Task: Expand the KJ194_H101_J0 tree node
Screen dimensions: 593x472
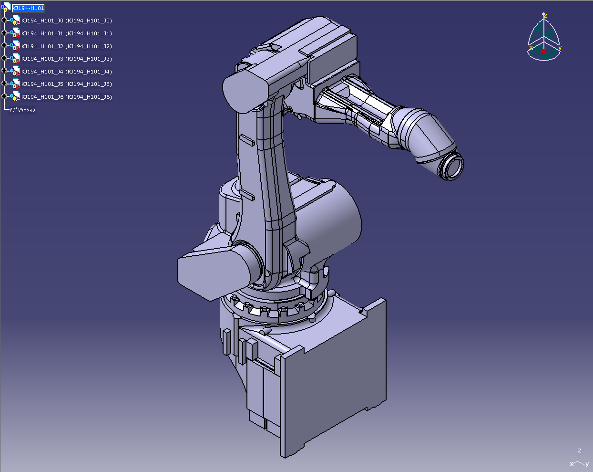Action: (x=4, y=20)
